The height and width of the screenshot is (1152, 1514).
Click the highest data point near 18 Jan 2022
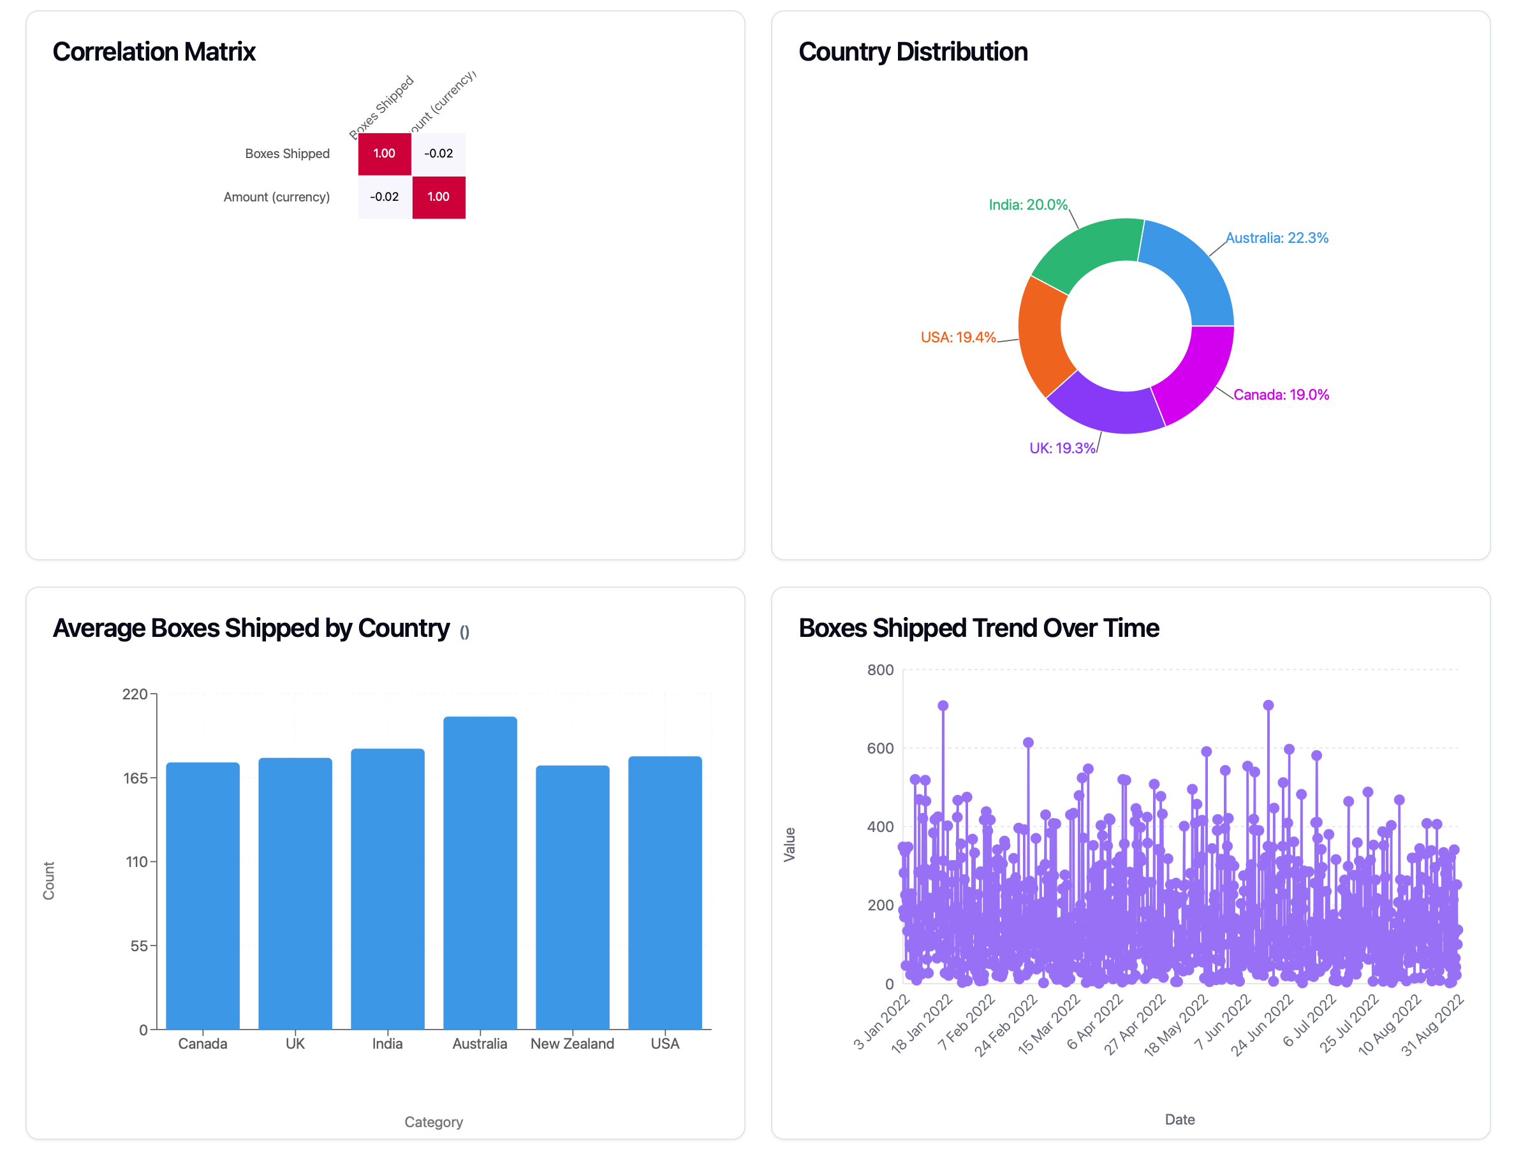pos(943,706)
